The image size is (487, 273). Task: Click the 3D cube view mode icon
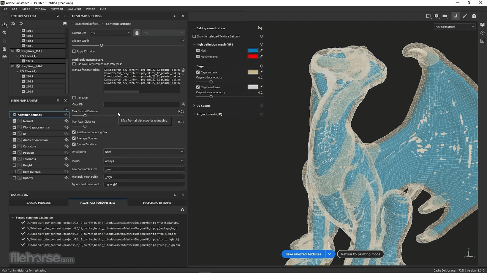437,16
